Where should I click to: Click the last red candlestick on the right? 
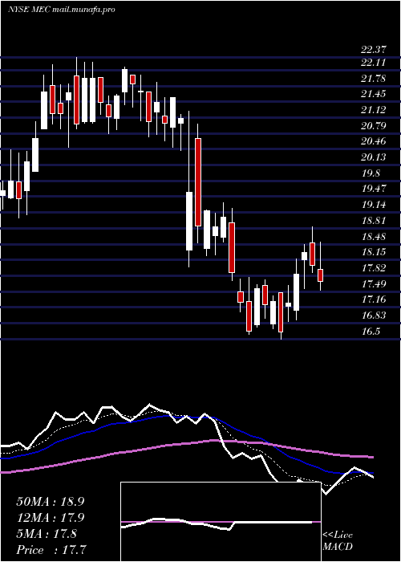click(x=321, y=275)
